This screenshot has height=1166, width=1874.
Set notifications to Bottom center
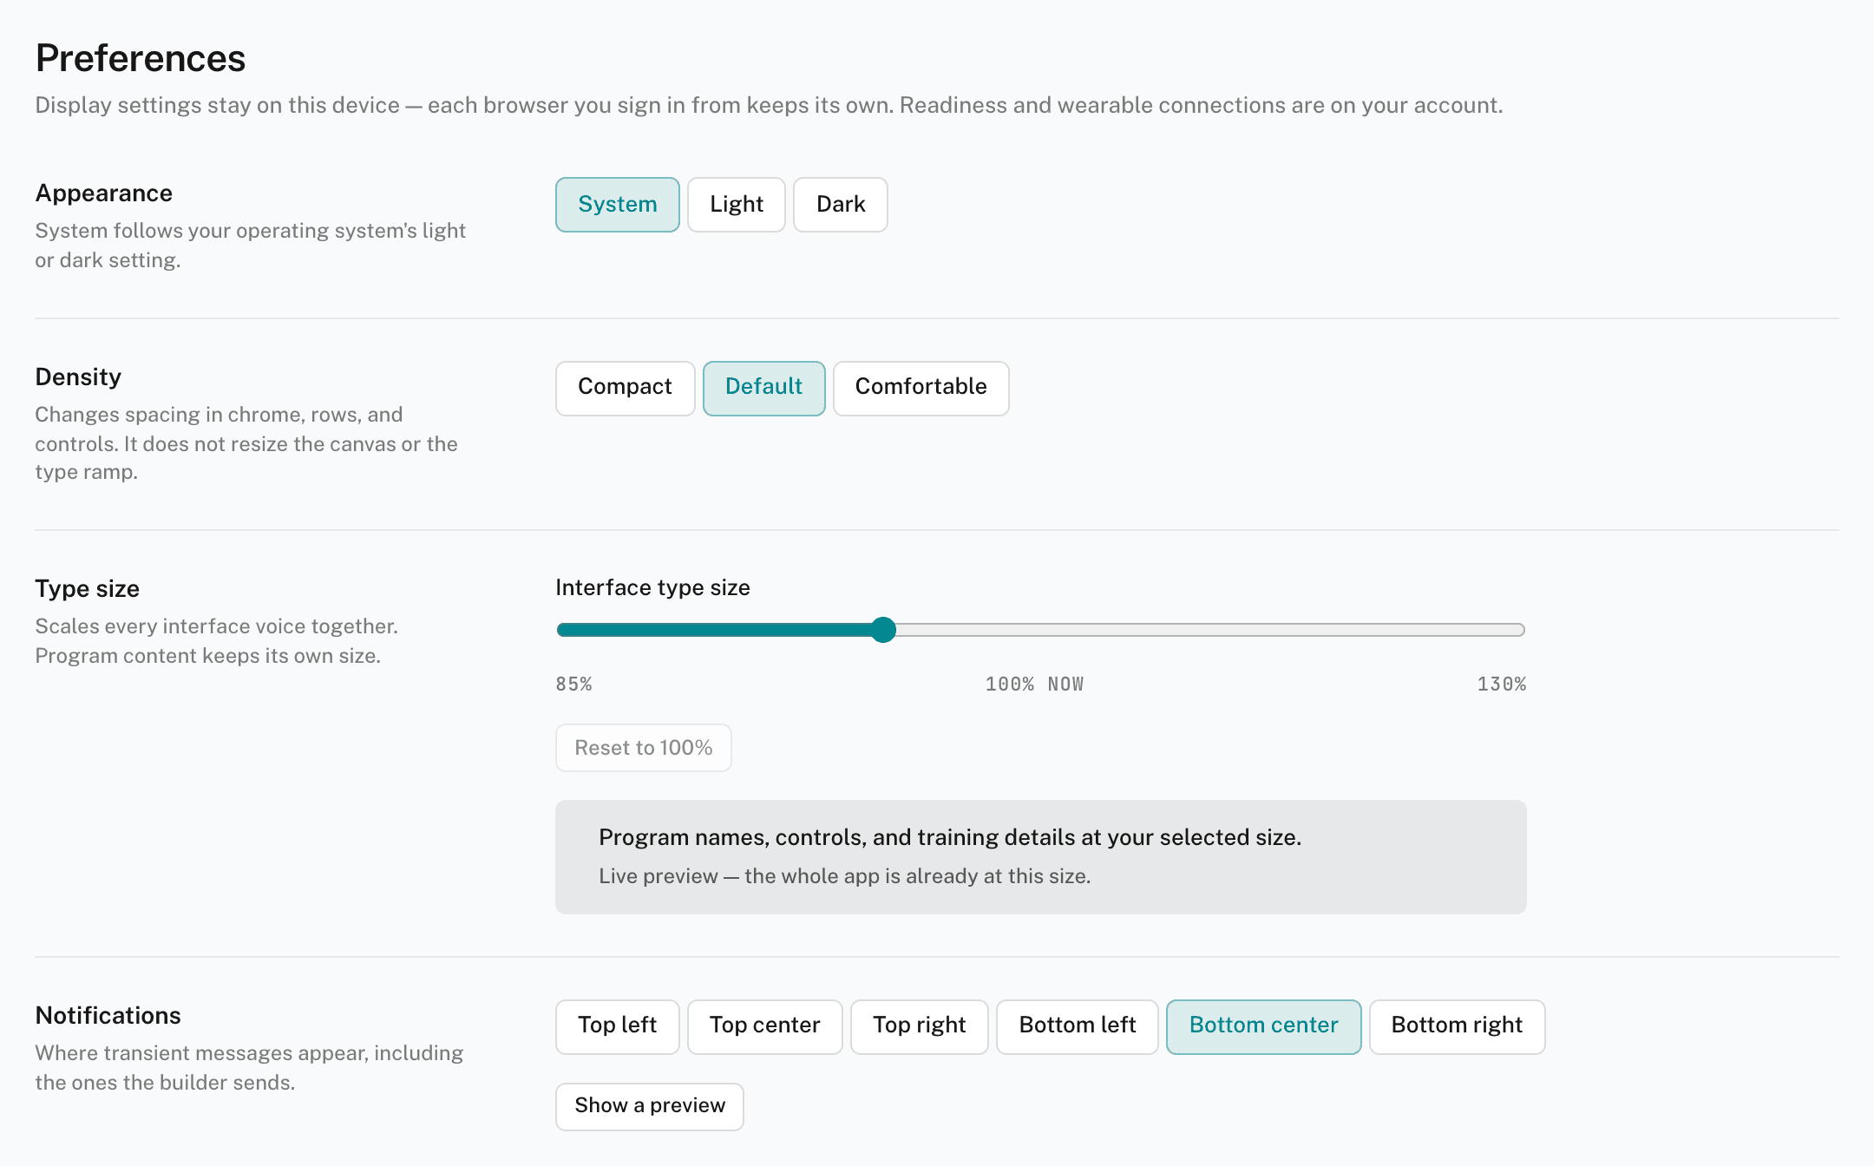click(x=1263, y=1026)
